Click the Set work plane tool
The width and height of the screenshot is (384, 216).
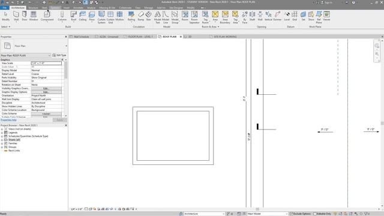point(303,16)
